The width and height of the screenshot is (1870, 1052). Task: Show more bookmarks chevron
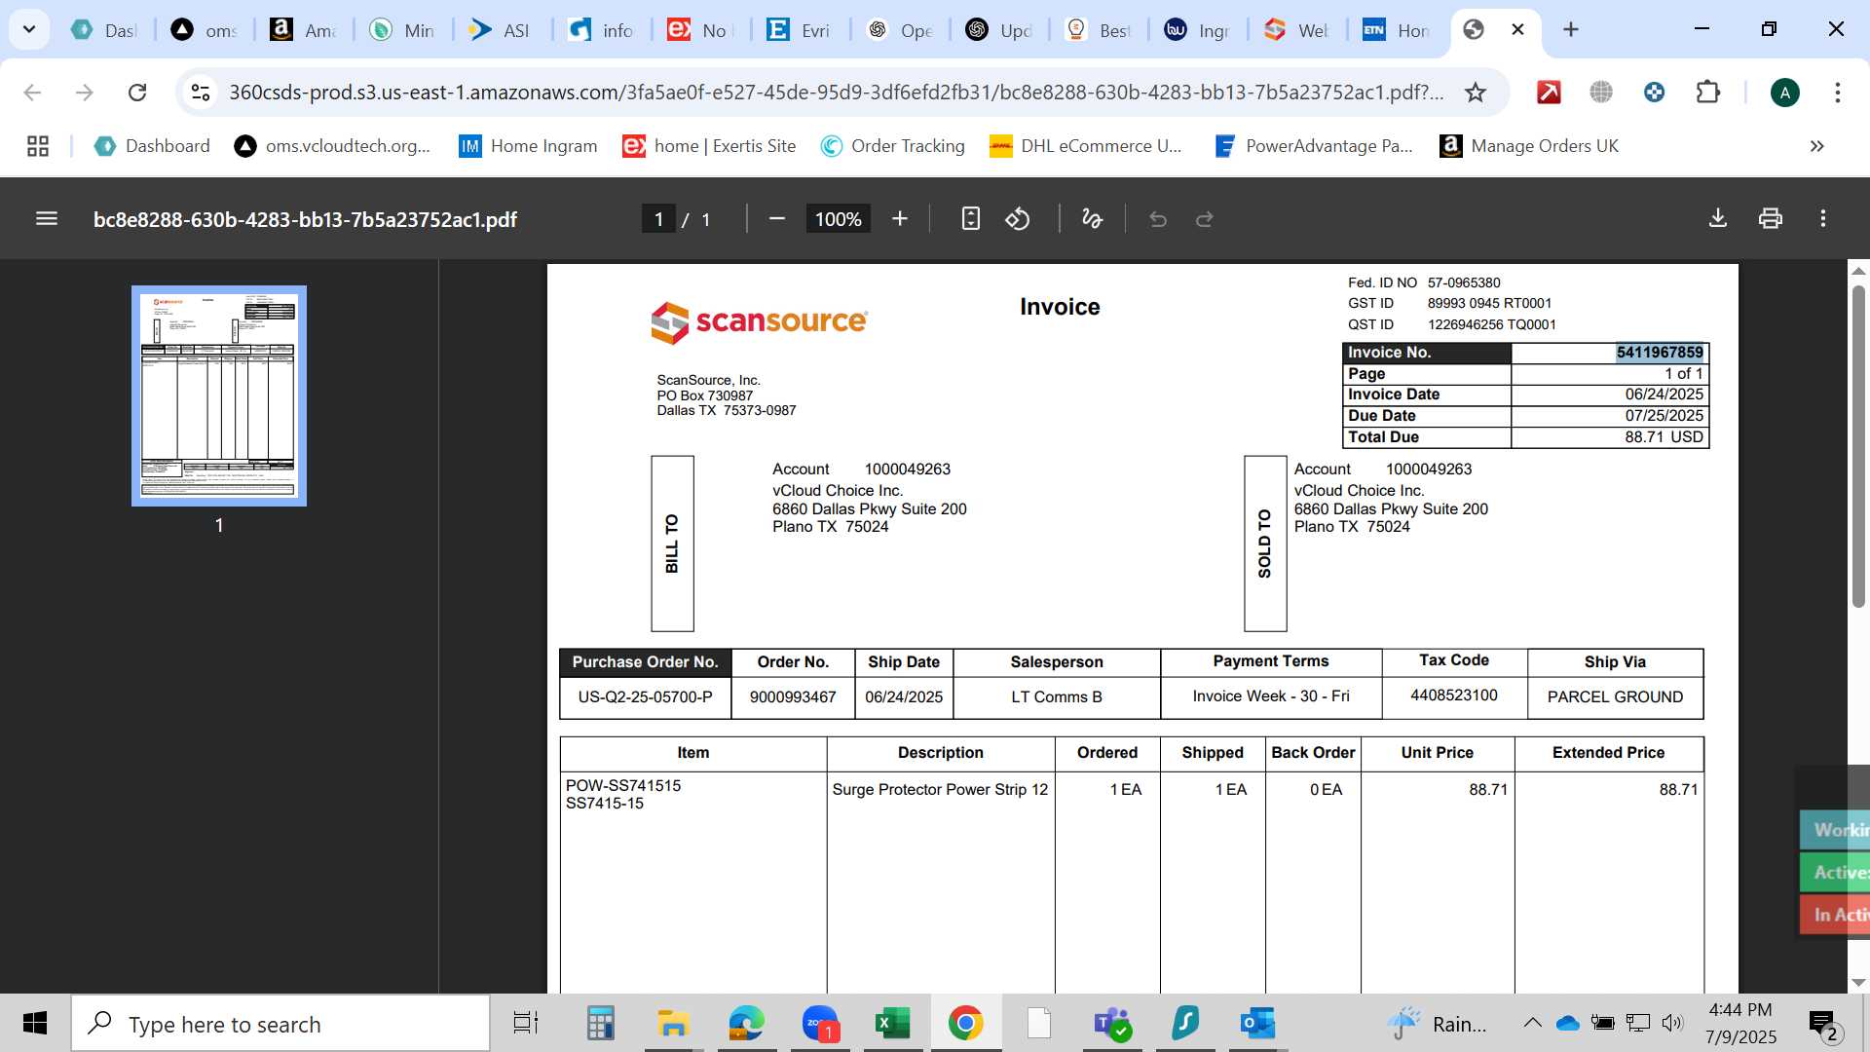click(x=1816, y=146)
